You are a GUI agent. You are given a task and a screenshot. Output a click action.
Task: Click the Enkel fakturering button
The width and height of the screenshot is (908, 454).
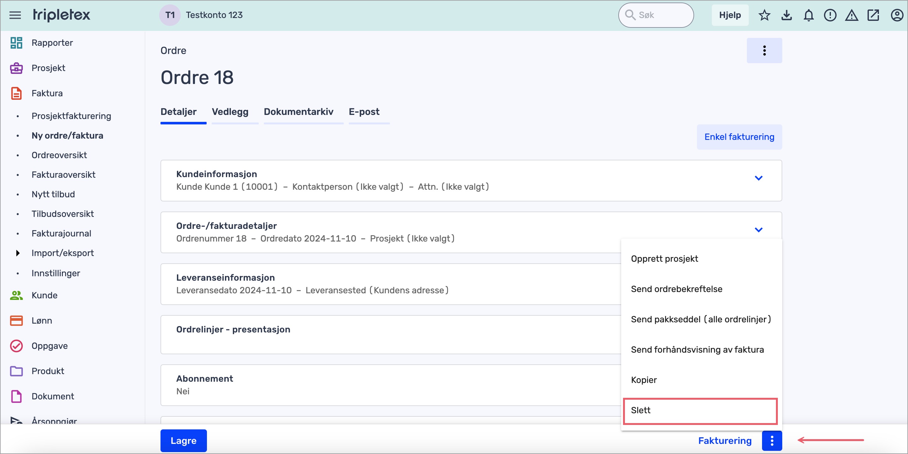(739, 137)
